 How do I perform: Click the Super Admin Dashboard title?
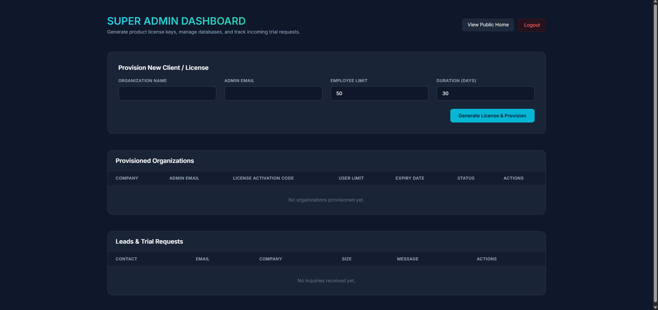[176, 21]
